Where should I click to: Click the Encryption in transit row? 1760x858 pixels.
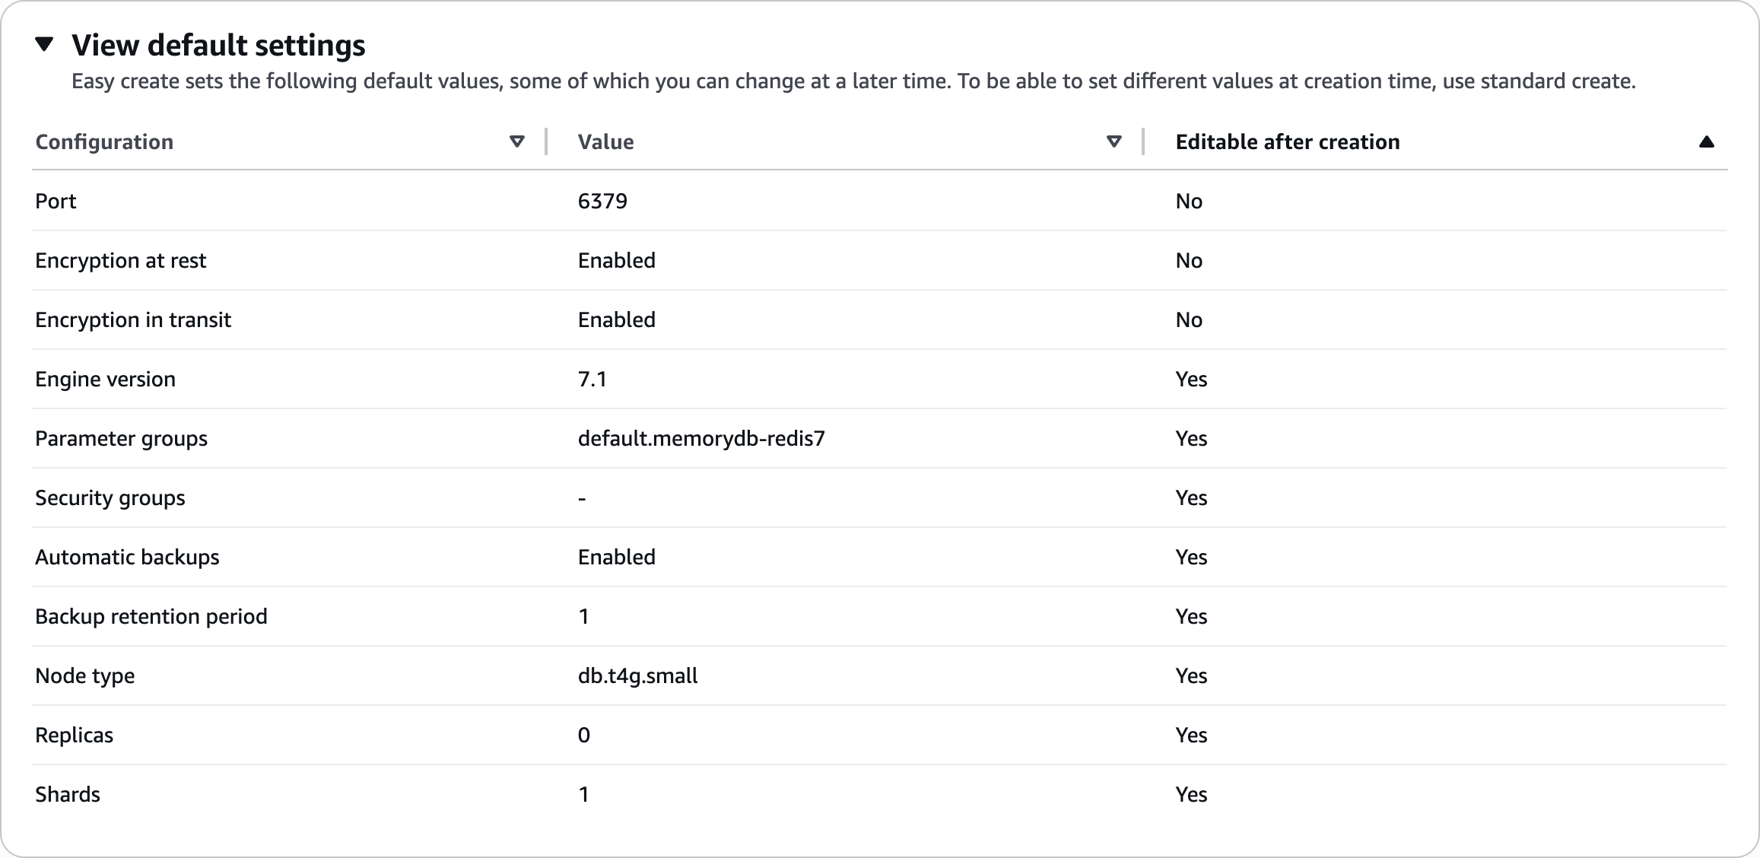point(133,319)
